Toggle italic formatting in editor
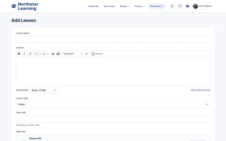Image resolution: width=226 pixels, height=141 pixels. pos(24,54)
